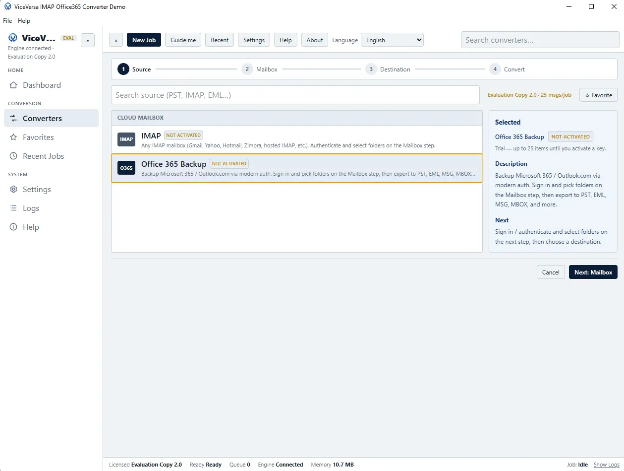Open Favorites in sidebar

point(51,137)
